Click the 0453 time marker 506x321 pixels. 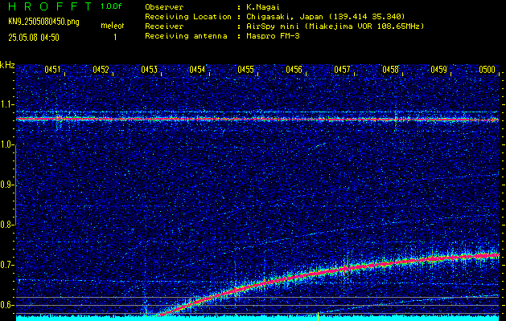(149, 70)
